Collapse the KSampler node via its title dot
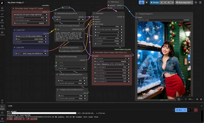 click(94, 13)
